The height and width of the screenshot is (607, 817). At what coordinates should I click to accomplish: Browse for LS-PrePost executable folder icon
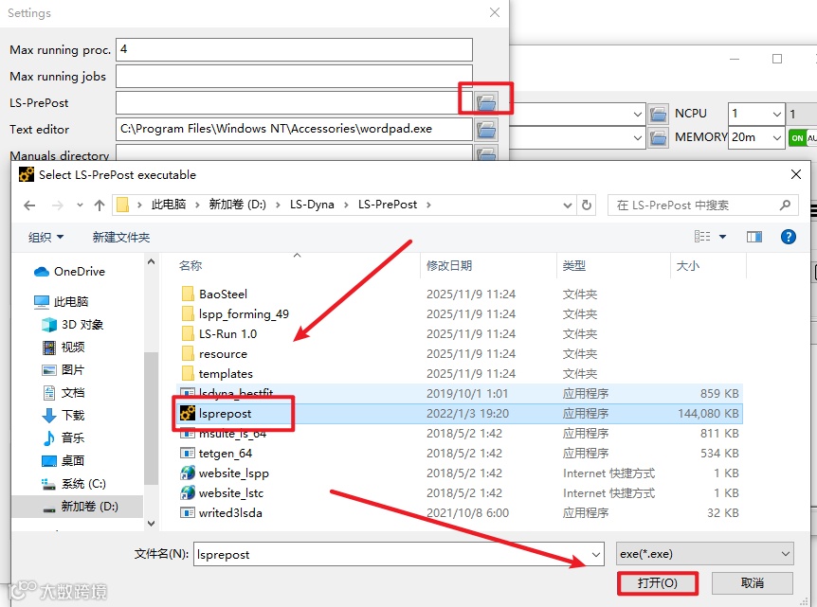tap(485, 102)
